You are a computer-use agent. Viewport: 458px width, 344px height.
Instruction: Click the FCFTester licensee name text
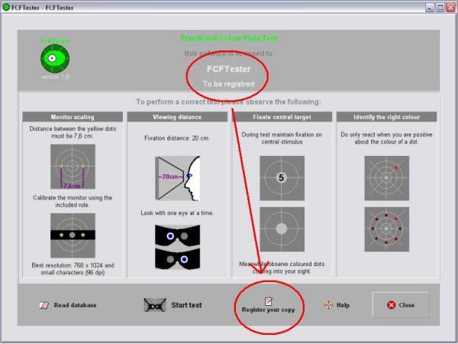pyautogui.click(x=229, y=70)
